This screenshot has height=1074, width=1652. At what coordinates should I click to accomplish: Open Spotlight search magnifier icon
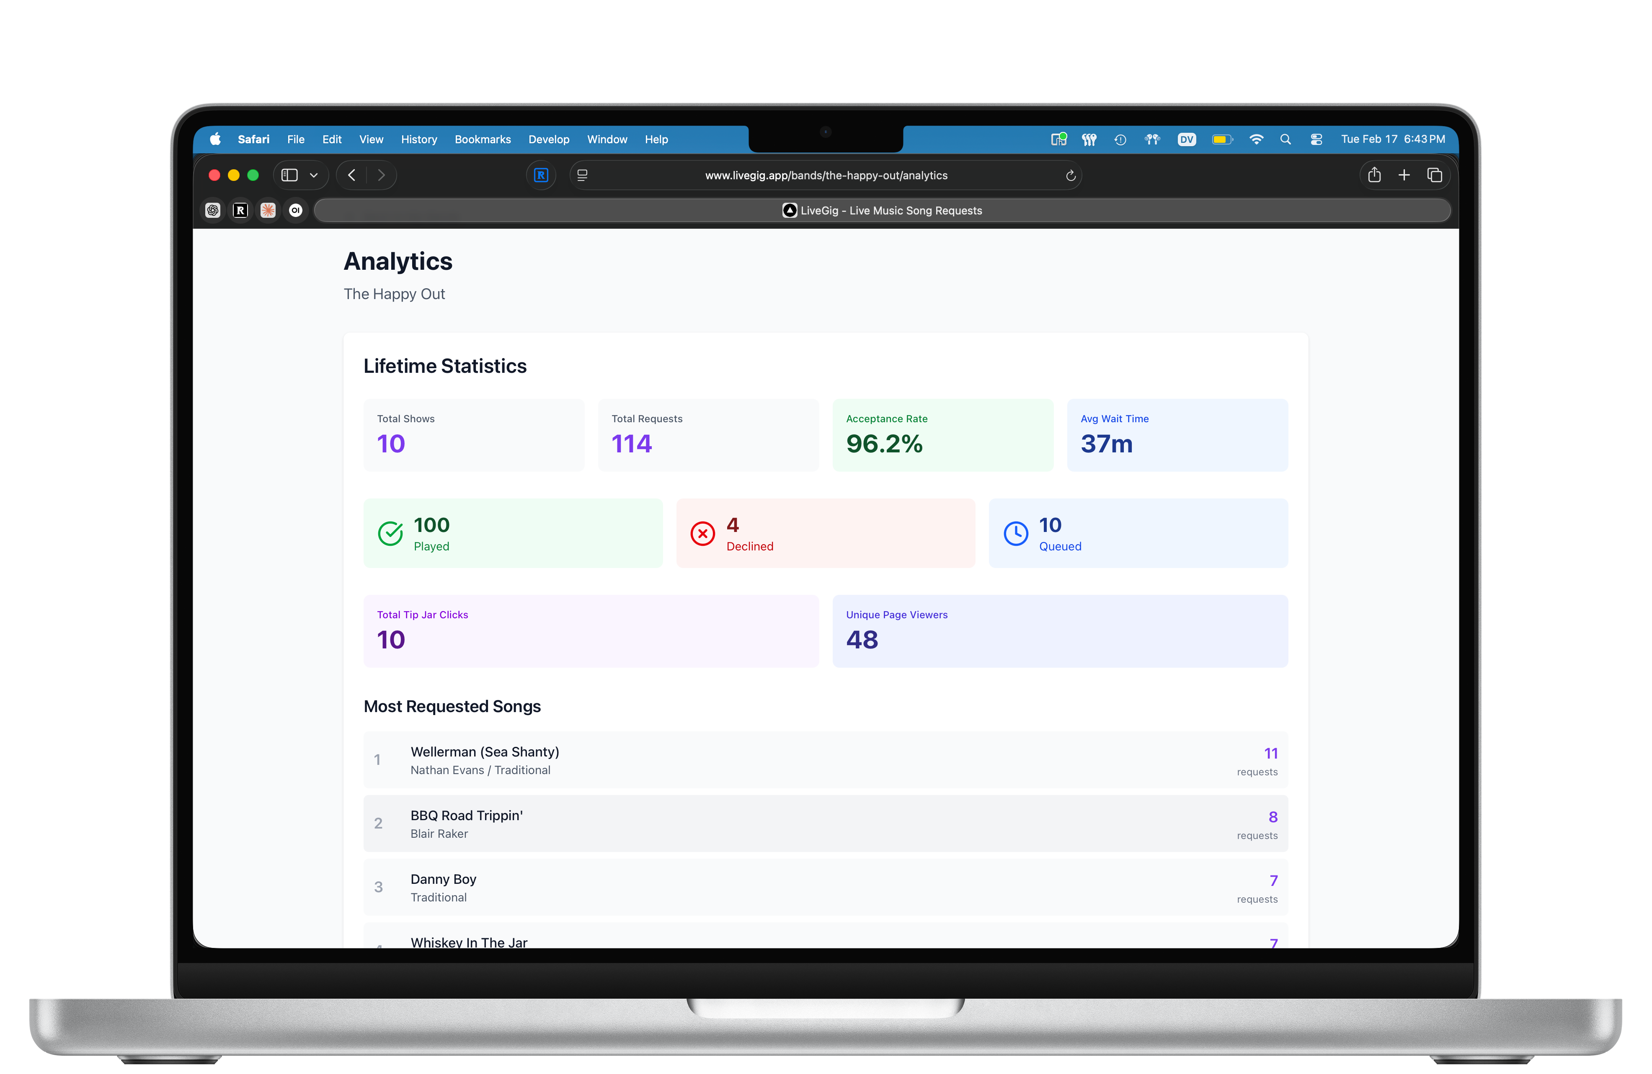[x=1285, y=139]
